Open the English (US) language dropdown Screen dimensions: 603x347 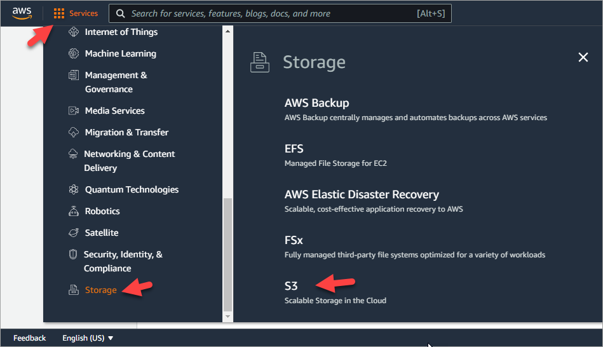click(88, 338)
